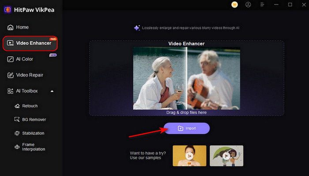Click the Video Repair pencil icon

[x=11, y=75]
